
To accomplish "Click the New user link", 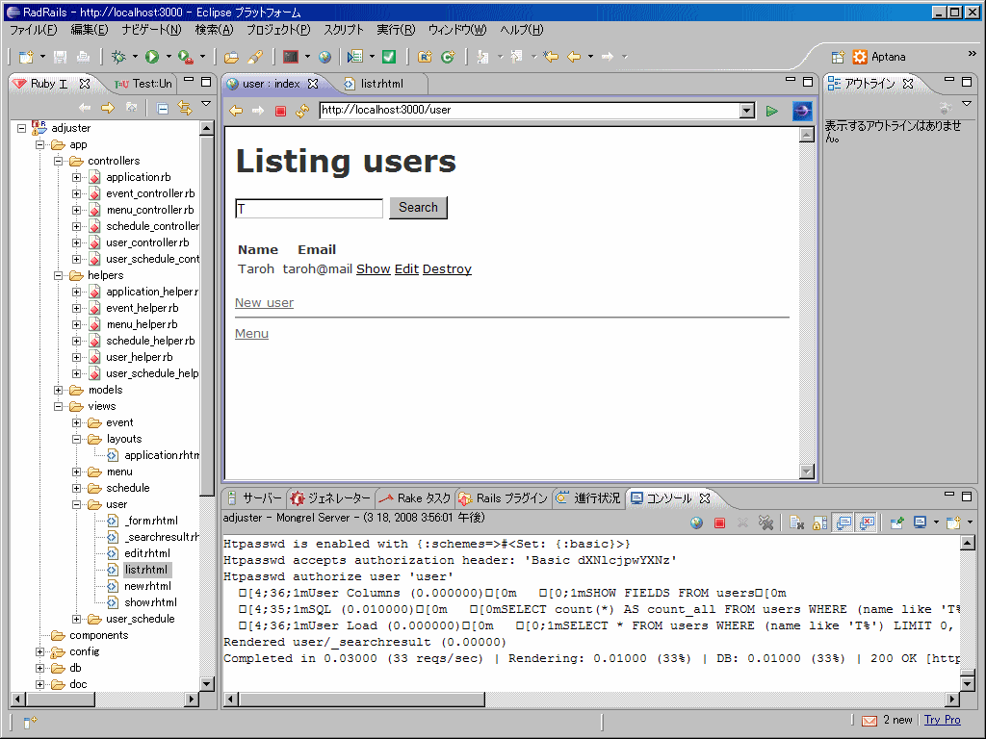I will tap(264, 303).
